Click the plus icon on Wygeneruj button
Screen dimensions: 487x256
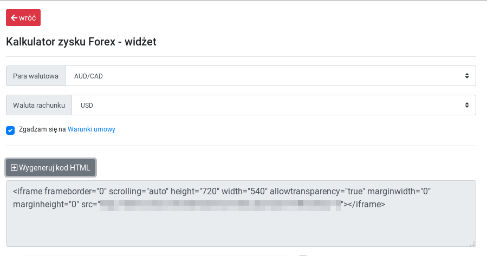[14, 168]
